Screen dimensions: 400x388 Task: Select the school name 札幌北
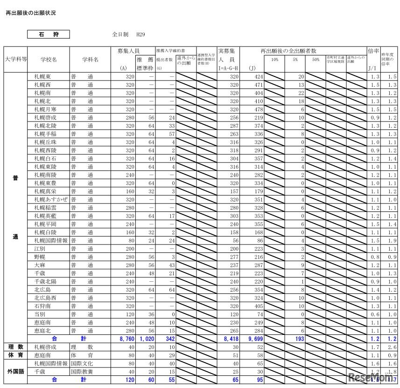[x=42, y=101]
